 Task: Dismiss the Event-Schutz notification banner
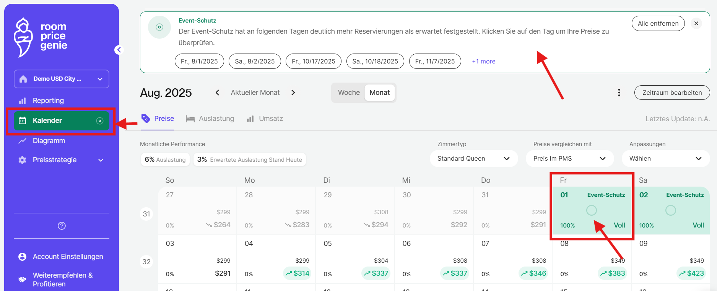tap(696, 23)
